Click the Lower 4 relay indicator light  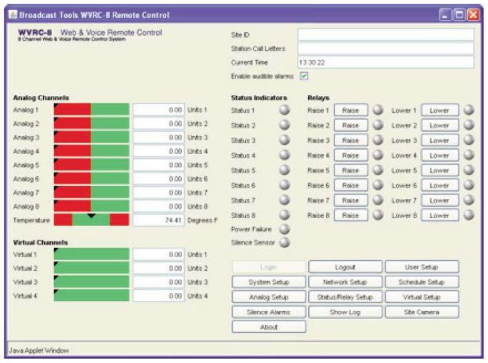[x=469, y=155]
